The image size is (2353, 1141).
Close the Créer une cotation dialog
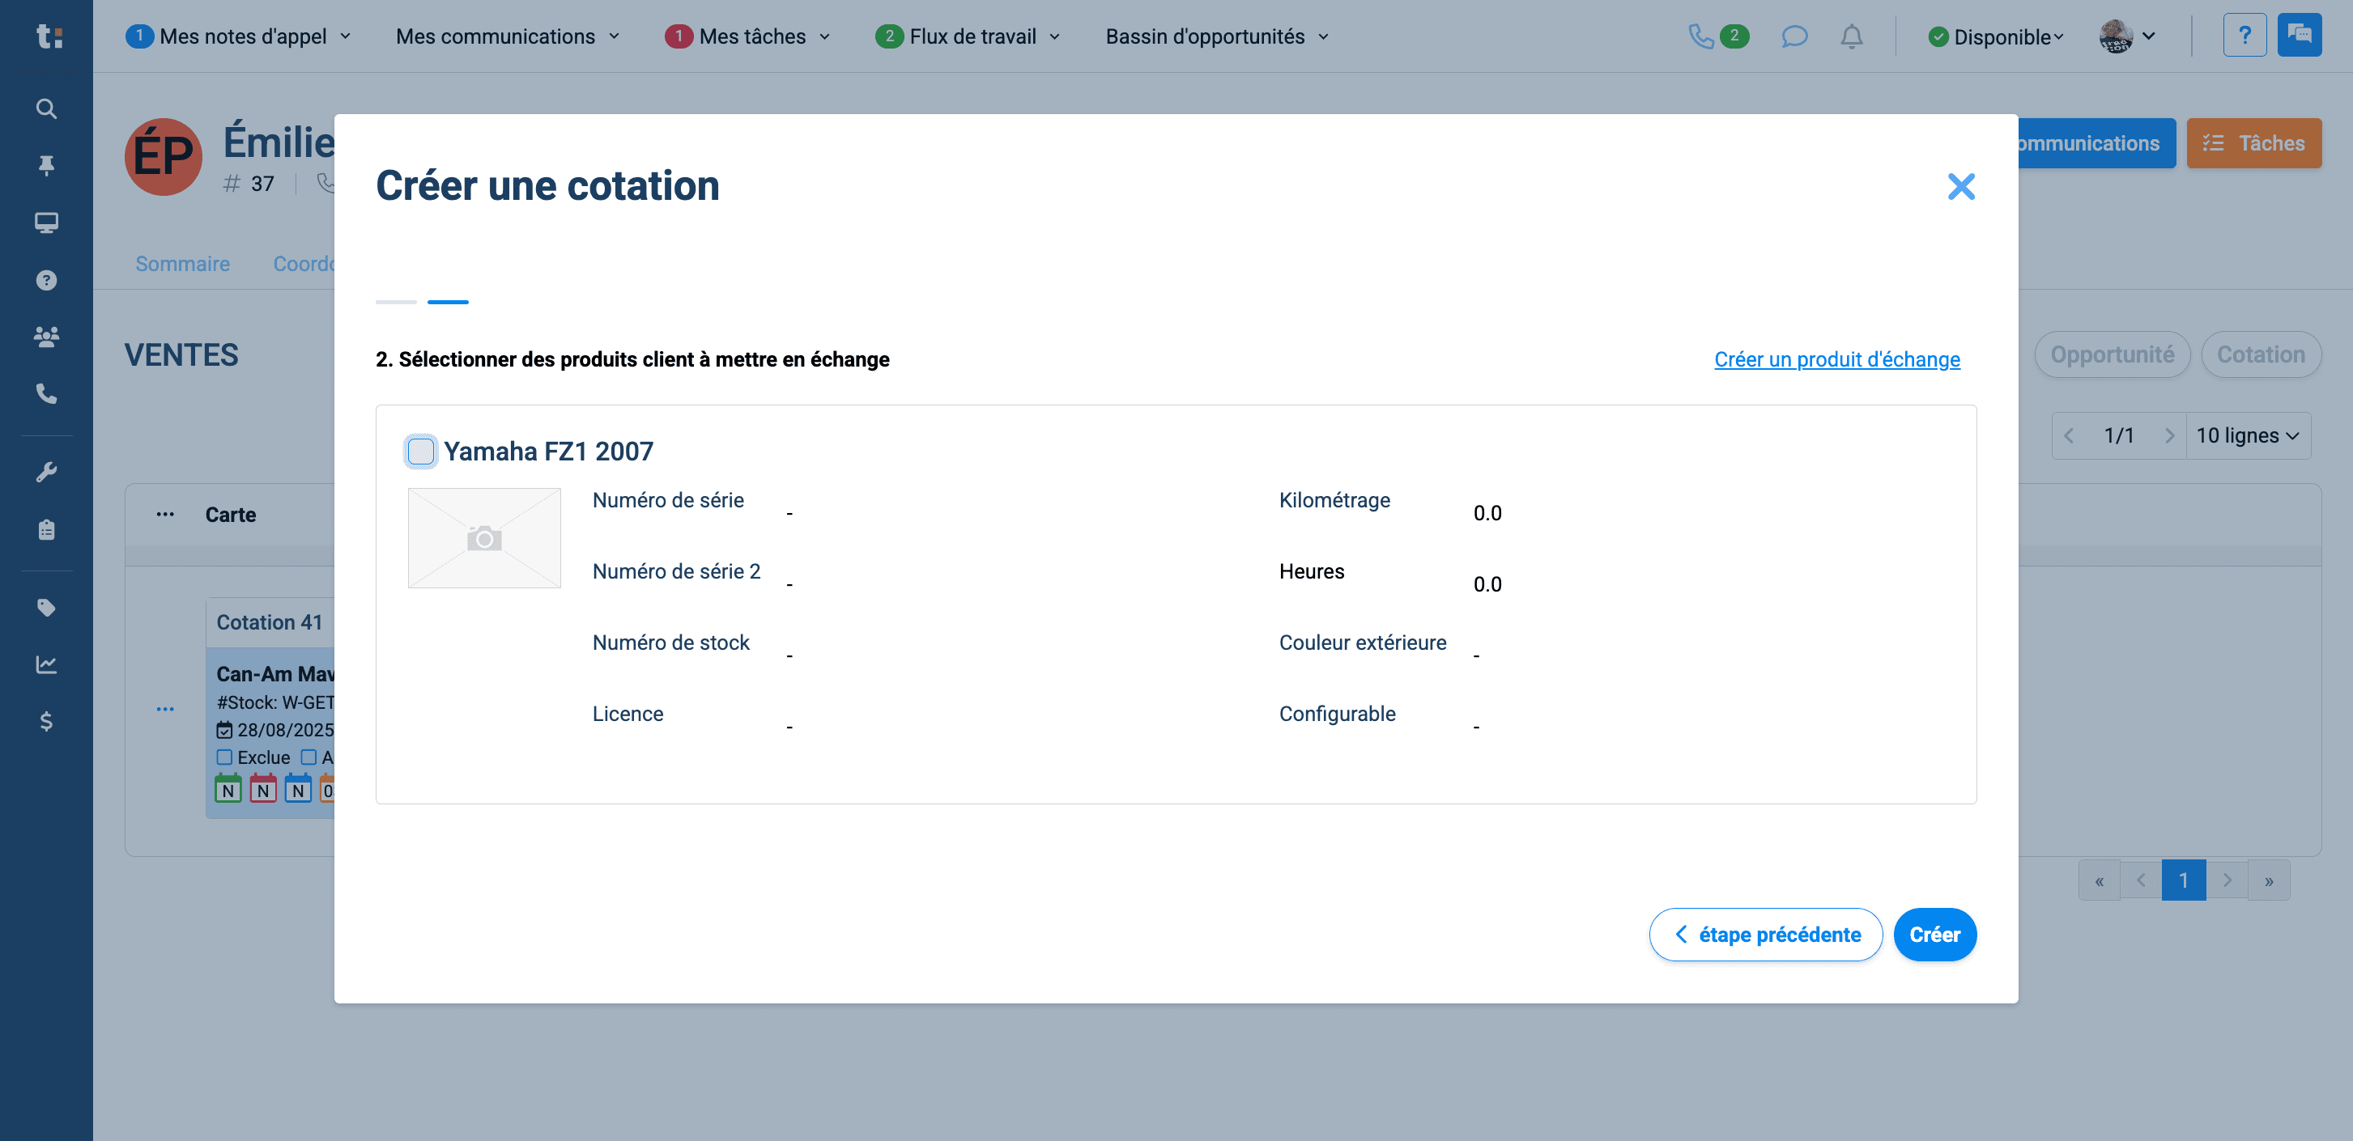click(1960, 186)
